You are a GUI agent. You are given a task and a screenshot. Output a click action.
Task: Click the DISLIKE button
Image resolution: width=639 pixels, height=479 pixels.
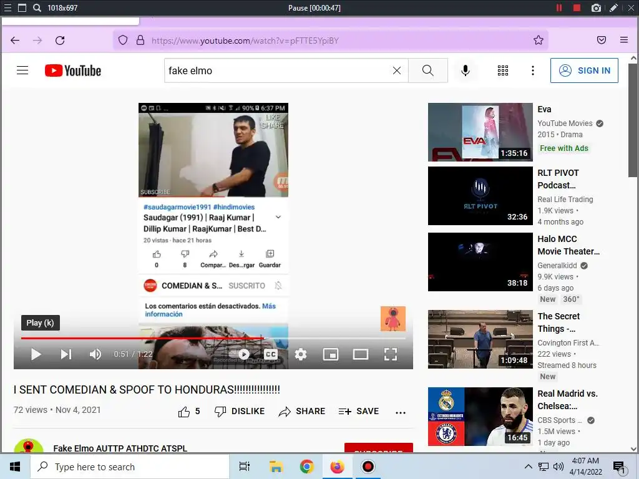coord(240,412)
